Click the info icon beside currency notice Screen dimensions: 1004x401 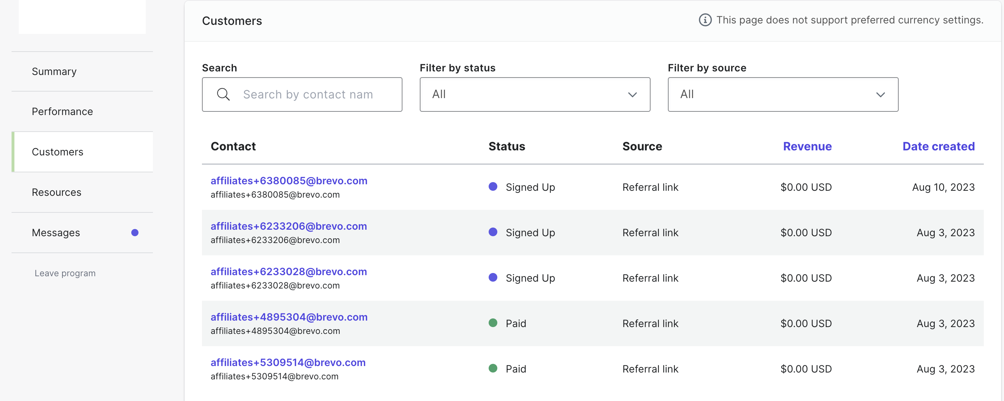[x=705, y=20]
